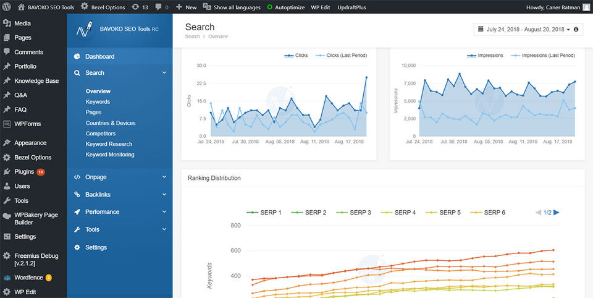Select Plugins in WordPress admin menu
This screenshot has width=593, height=298.
24,172
